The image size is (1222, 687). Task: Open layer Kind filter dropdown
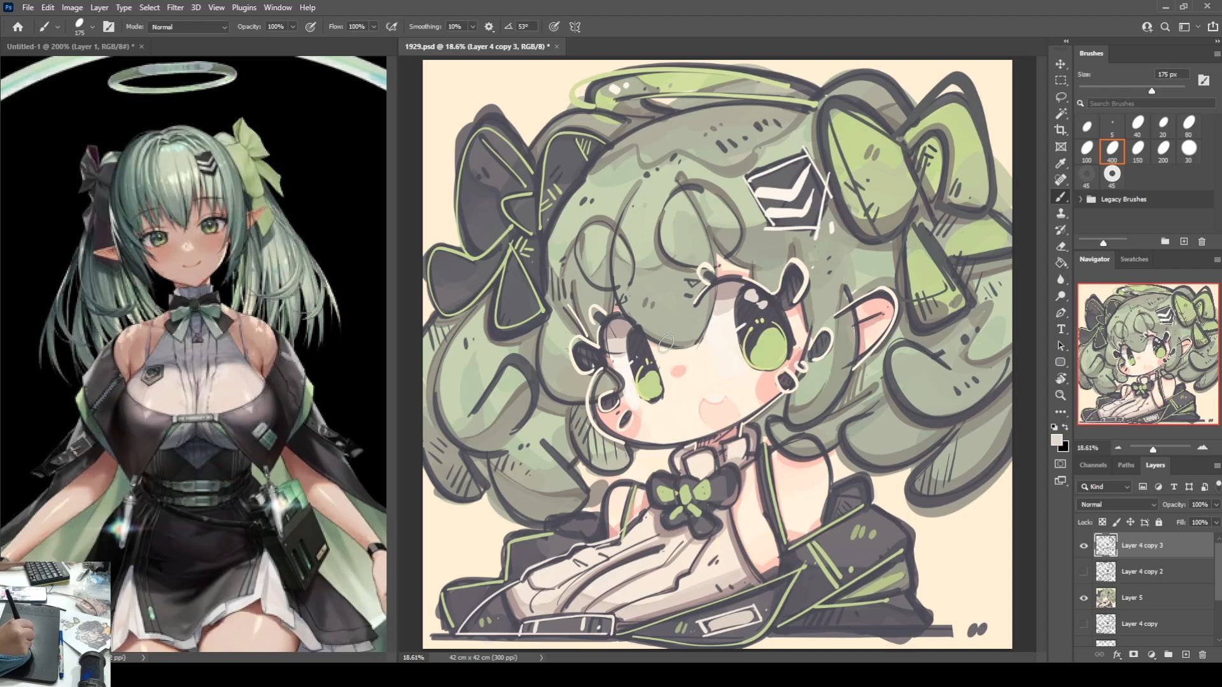[x=1106, y=487]
